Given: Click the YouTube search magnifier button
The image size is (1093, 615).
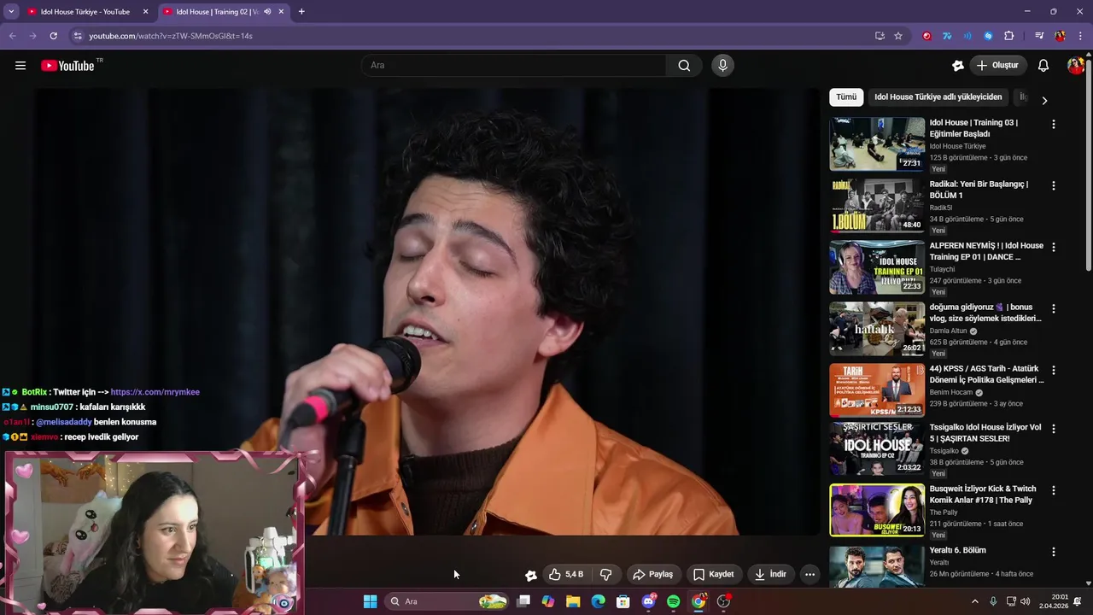Looking at the screenshot, I should [x=684, y=66].
